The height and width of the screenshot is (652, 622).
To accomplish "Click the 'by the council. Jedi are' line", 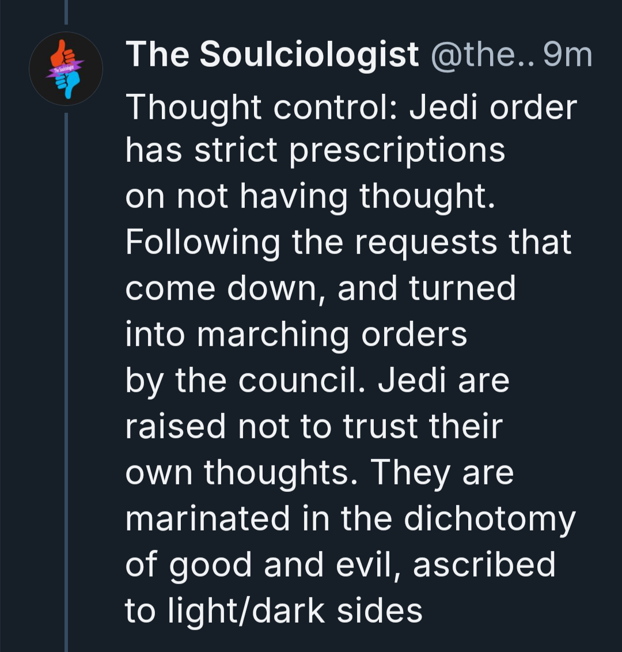I will (318, 380).
